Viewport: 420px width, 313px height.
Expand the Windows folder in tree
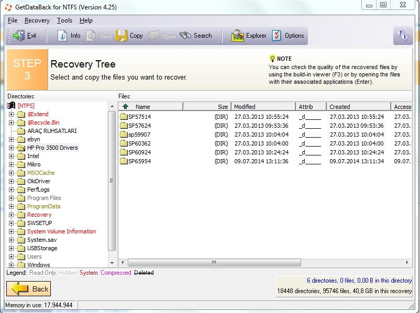click(12, 265)
